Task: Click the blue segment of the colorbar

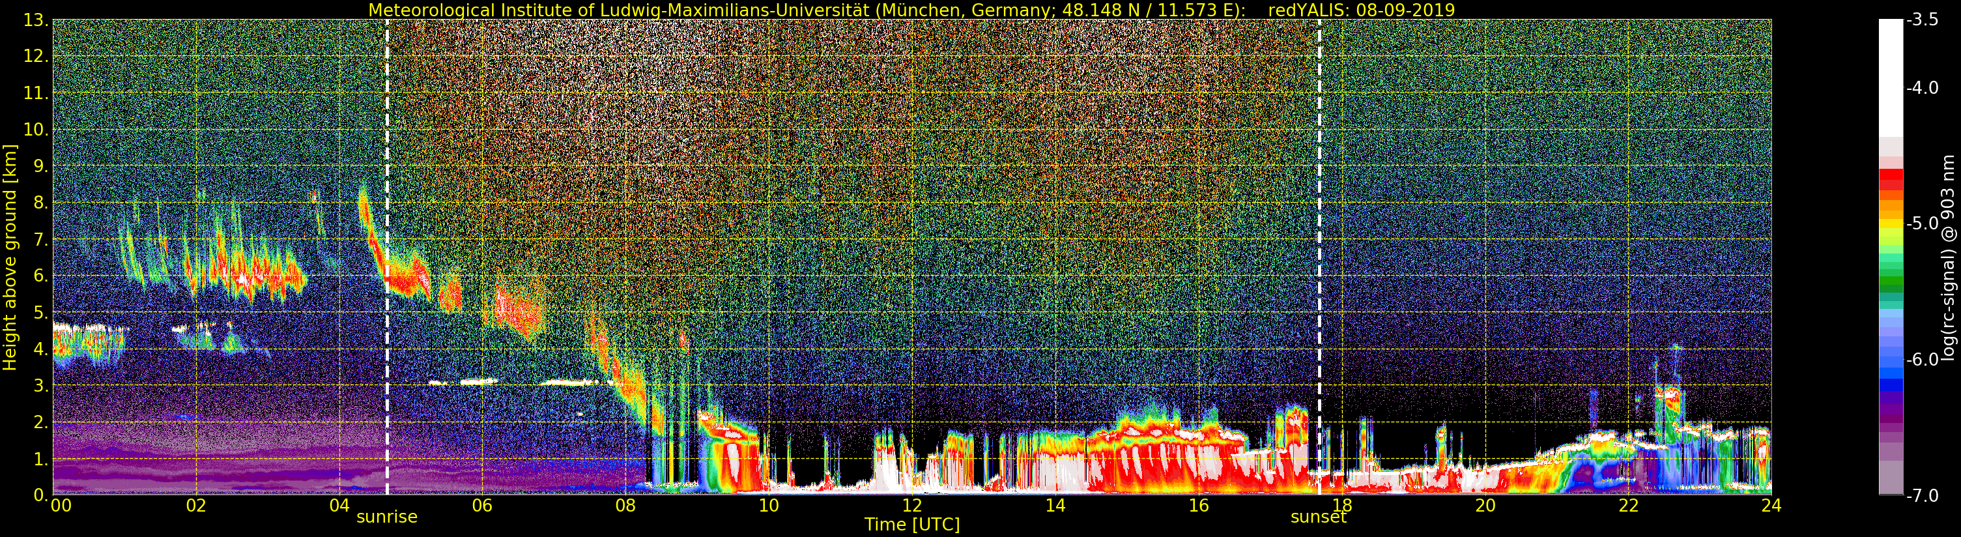Action: point(1891,373)
